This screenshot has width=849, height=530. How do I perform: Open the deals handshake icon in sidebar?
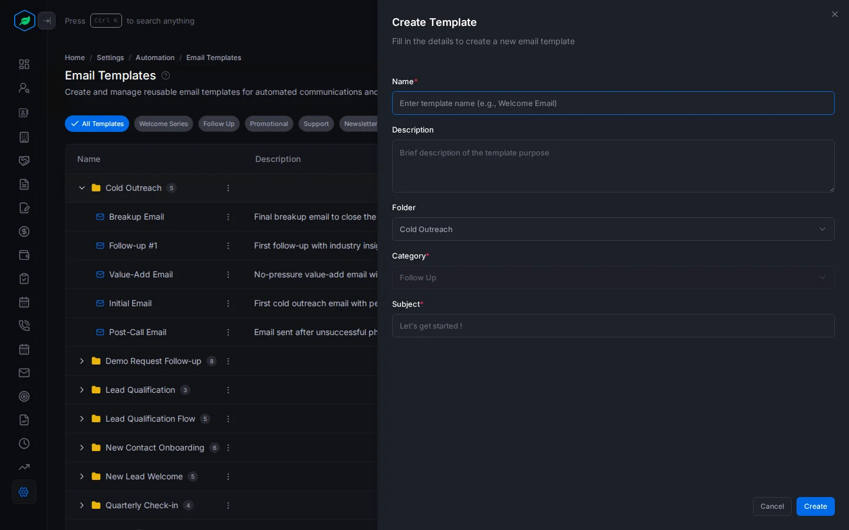click(24, 161)
